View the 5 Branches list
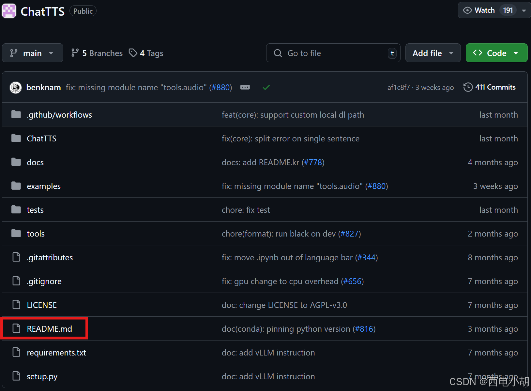 click(x=97, y=53)
